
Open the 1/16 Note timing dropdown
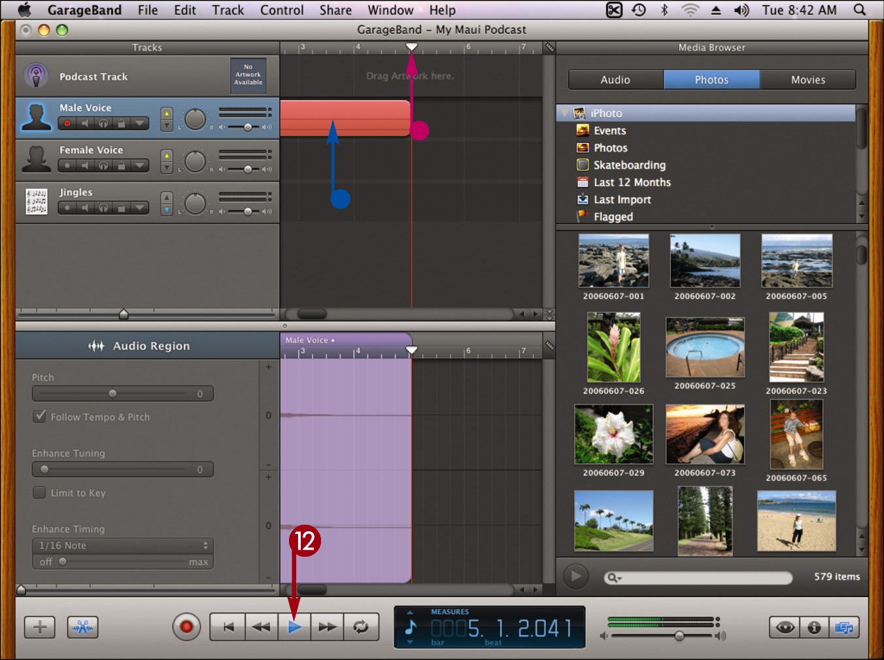point(123,546)
